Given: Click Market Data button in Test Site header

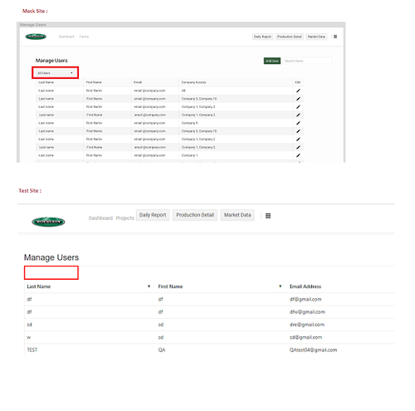Looking at the screenshot, I should pos(237,215).
